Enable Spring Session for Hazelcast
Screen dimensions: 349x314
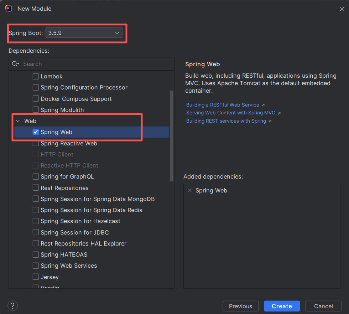pyautogui.click(x=36, y=221)
